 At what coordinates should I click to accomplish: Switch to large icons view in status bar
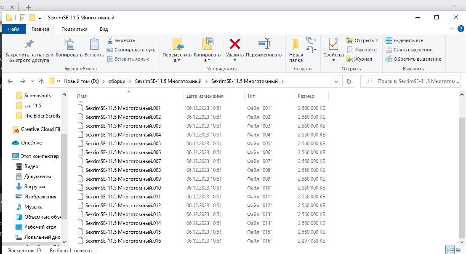[460, 250]
